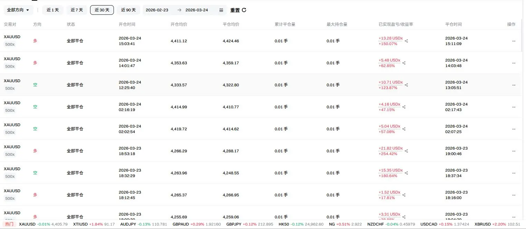Select the 近1天 time filter

pyautogui.click(x=53, y=10)
